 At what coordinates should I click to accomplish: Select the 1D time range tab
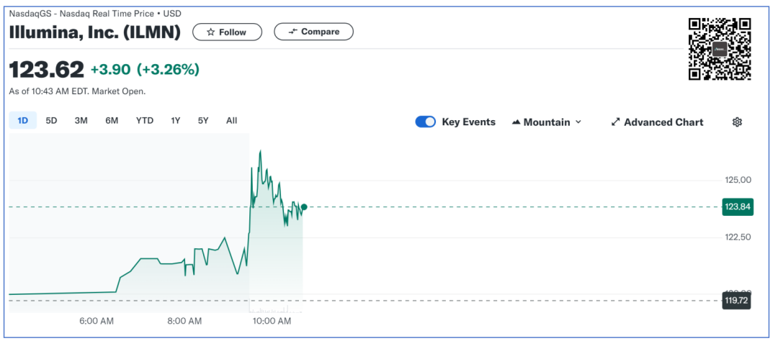click(x=22, y=121)
